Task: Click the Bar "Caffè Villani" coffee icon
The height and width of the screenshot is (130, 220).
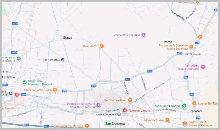Action: pos(130,100)
